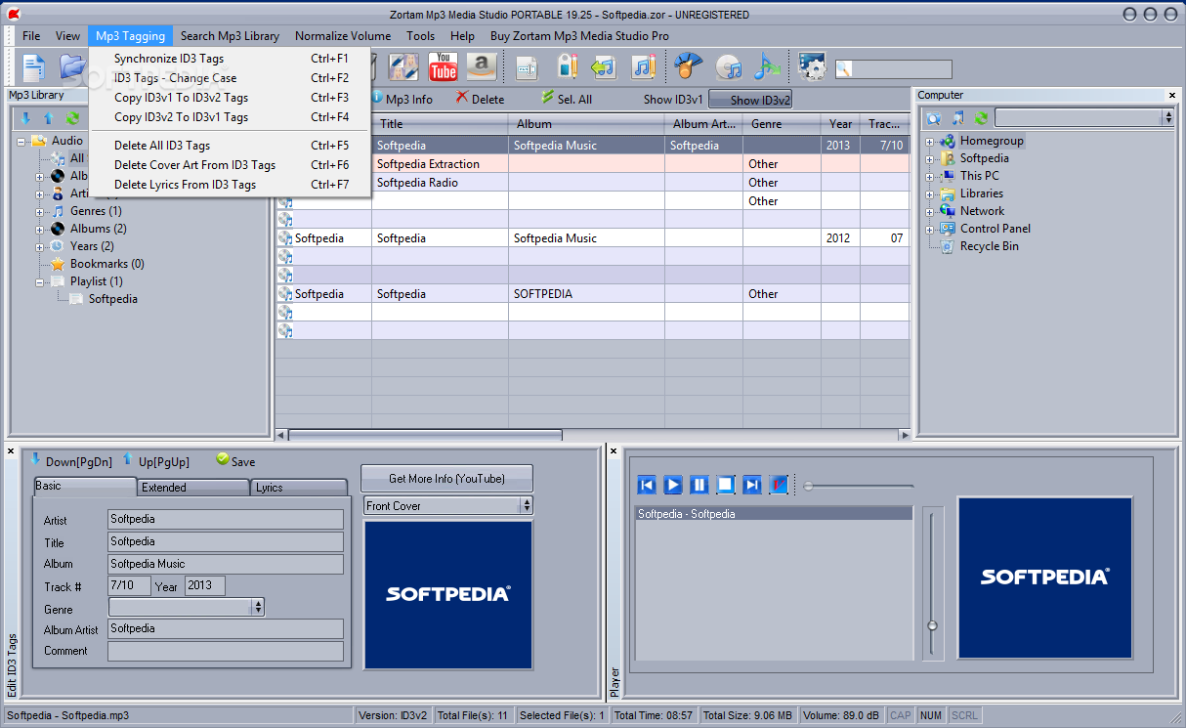Refresh the Mp3 Library with the green arrows icon

(x=71, y=117)
